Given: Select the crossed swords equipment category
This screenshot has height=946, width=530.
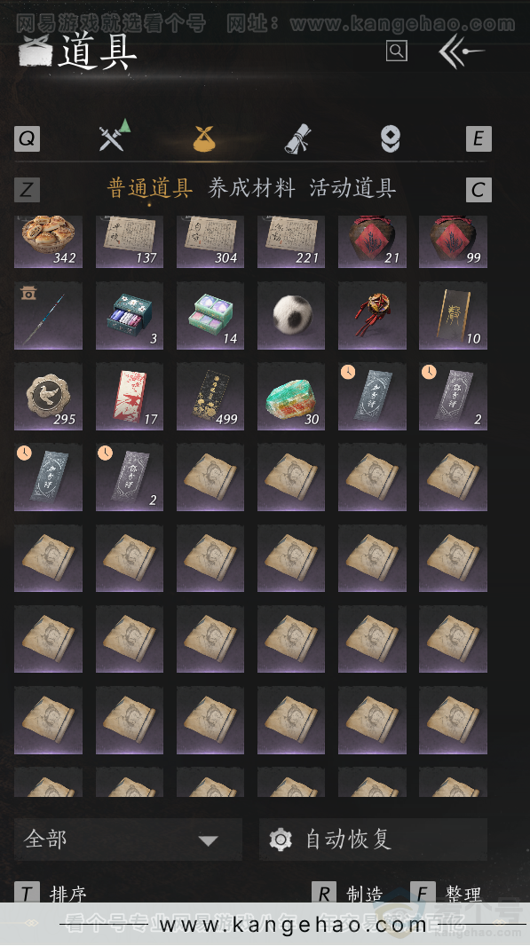Looking at the screenshot, I should [115, 136].
